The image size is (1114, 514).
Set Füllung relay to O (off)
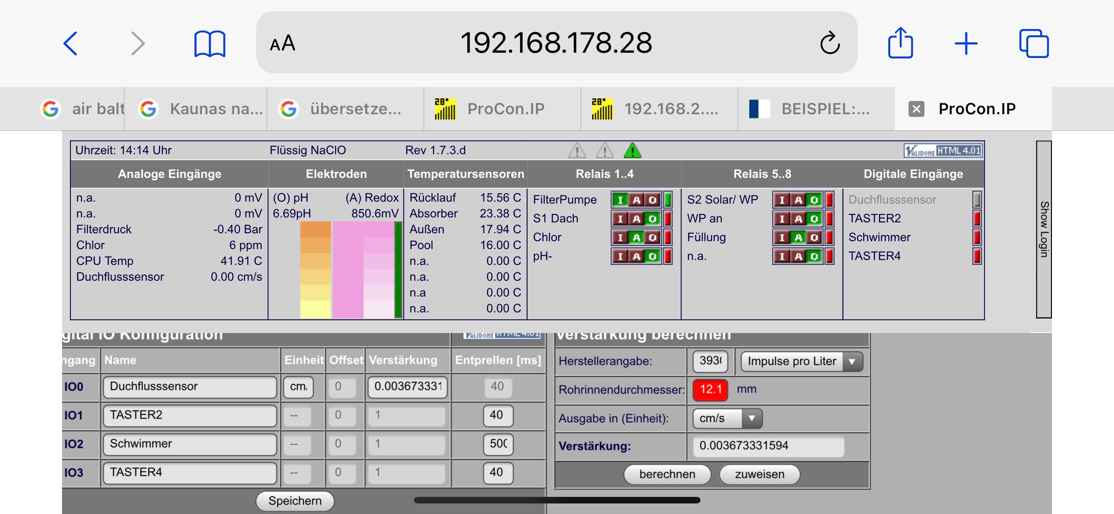click(x=814, y=237)
